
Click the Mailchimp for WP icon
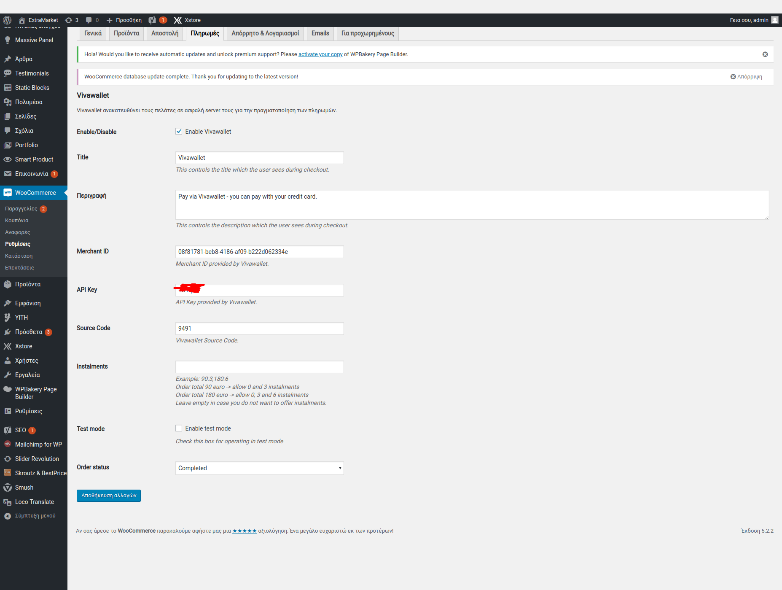pos(8,444)
